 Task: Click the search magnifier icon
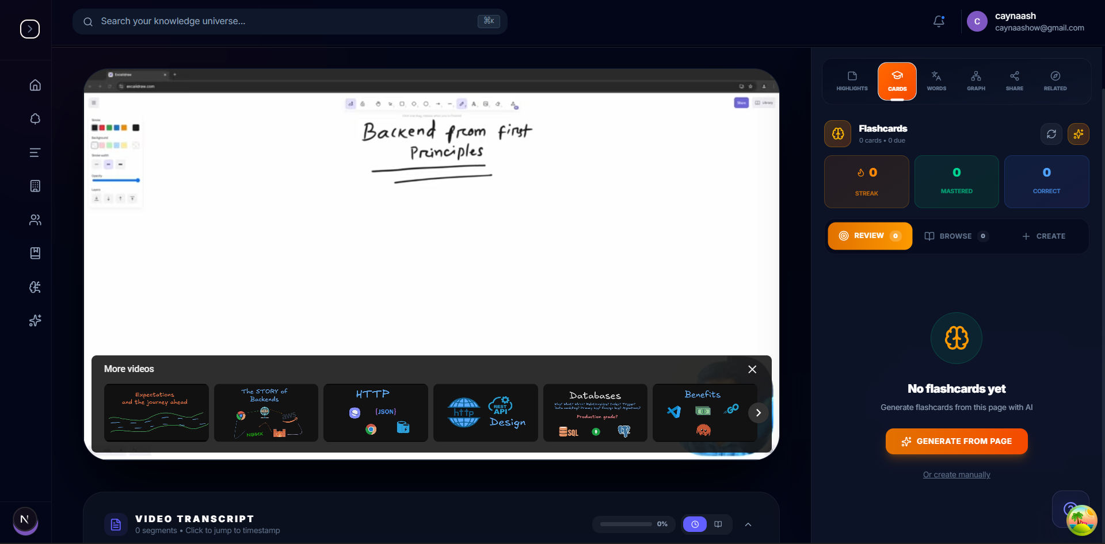(x=87, y=21)
